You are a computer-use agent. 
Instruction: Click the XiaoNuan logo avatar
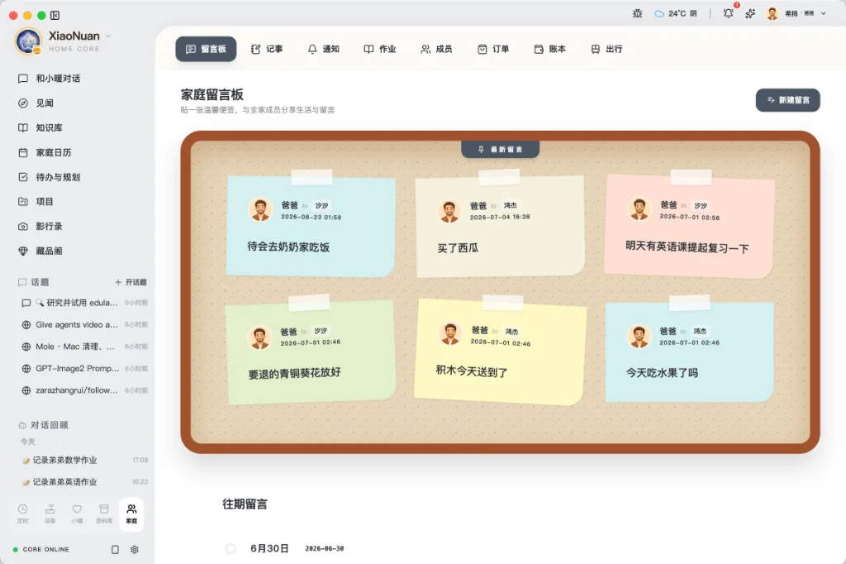pos(29,41)
